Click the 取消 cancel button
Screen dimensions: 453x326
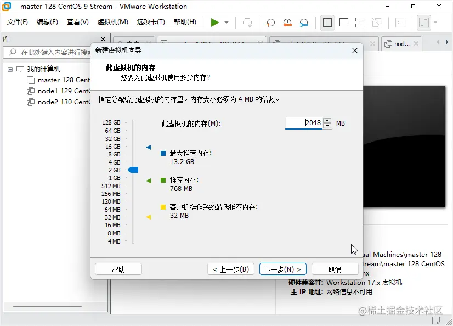click(335, 269)
